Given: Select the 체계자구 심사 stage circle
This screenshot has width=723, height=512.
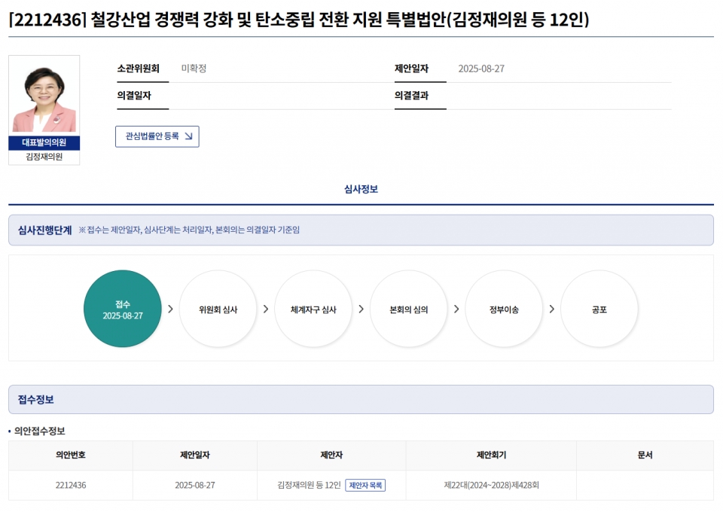Looking at the screenshot, I should [313, 309].
